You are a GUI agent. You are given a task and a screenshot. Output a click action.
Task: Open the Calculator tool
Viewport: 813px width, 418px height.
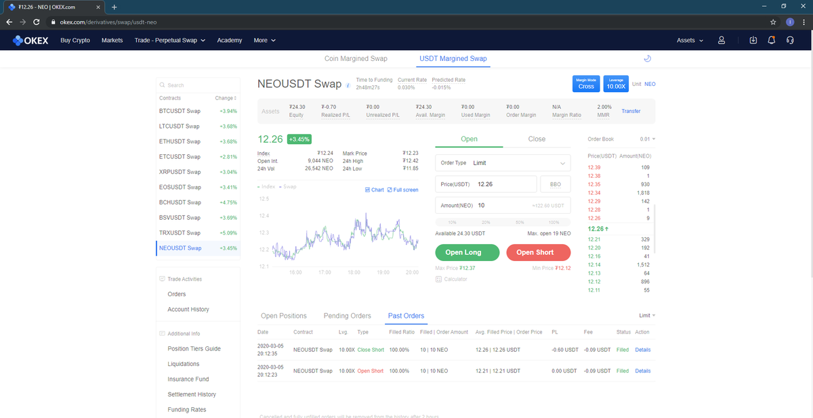(451, 279)
